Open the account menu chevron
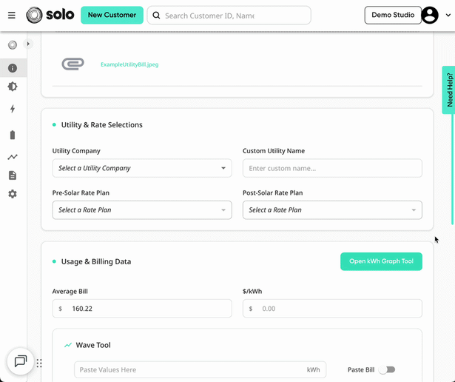This screenshot has width=455, height=382. tap(448, 15)
